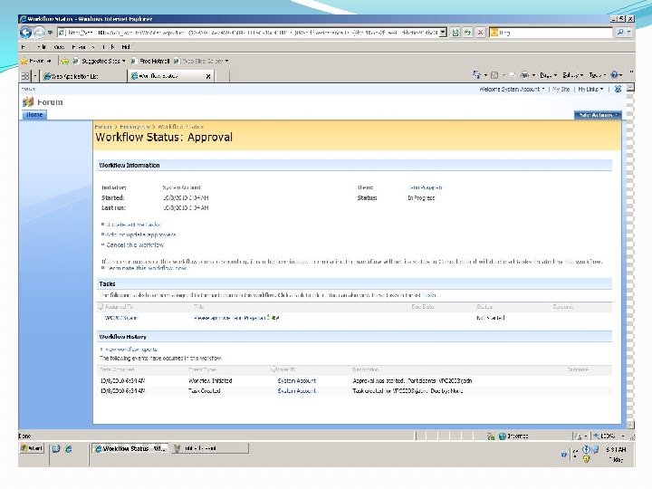The image size is (652, 489).
Task: Open Welcome System Account menu
Action: tap(512, 89)
